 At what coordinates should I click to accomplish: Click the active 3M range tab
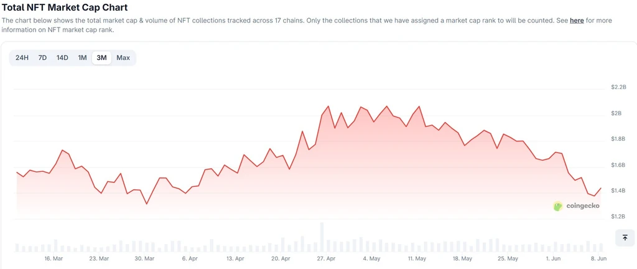tap(101, 58)
